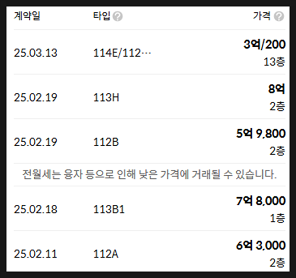This screenshot has width=296, height=278.
Task: Click the 7억 8,000 price
Action: pos(261,201)
